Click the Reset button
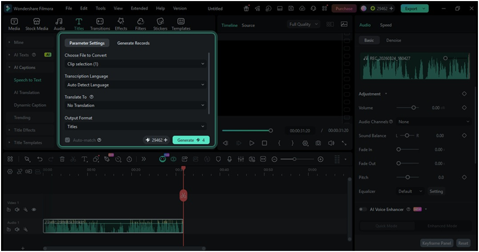Screen dimensions: 479x252 click(x=463, y=243)
